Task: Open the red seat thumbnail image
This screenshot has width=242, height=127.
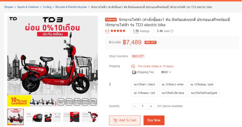Action: tap(53, 117)
